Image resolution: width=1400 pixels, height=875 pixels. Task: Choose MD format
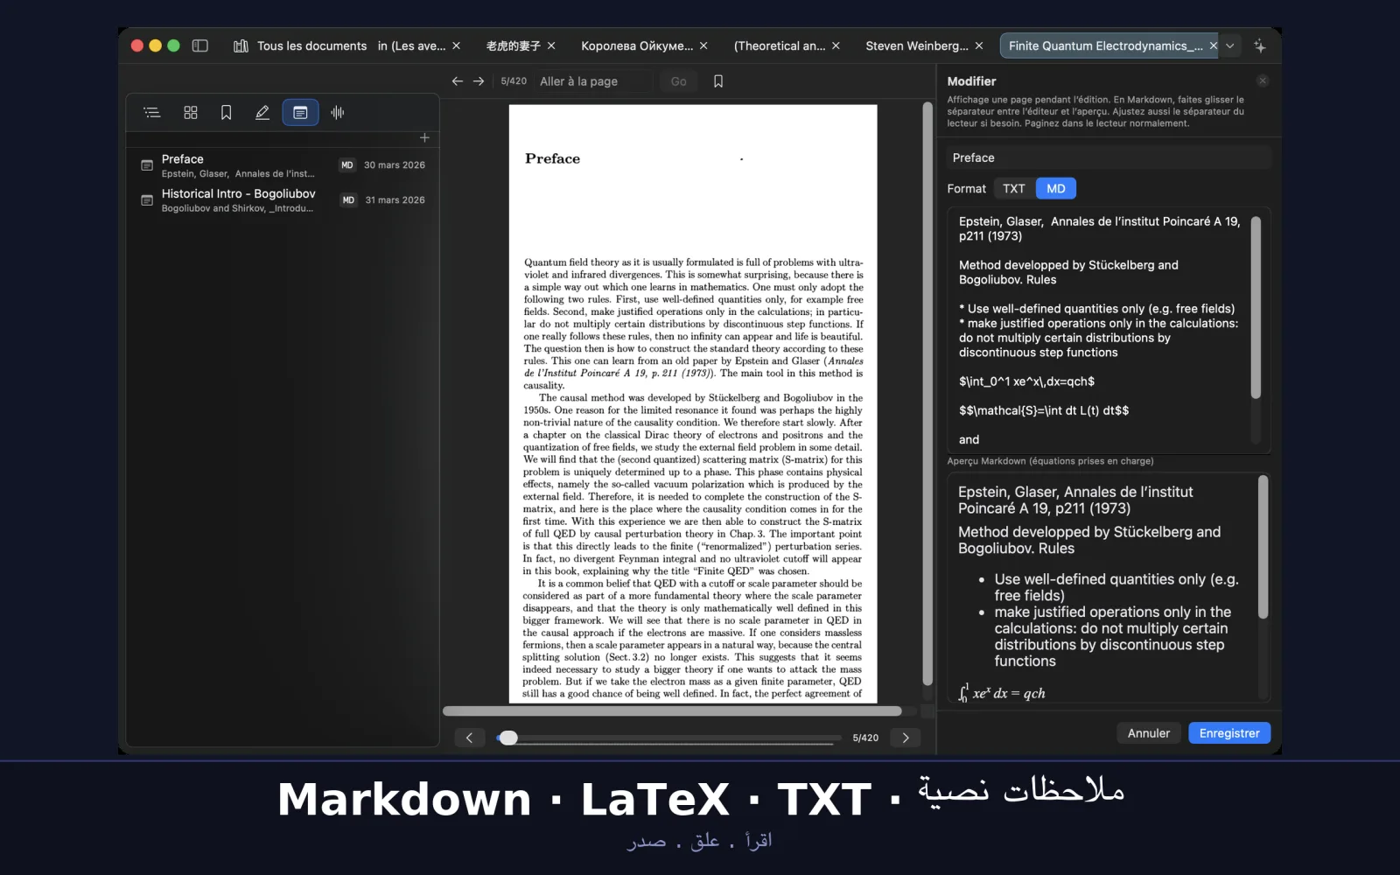[x=1056, y=188]
